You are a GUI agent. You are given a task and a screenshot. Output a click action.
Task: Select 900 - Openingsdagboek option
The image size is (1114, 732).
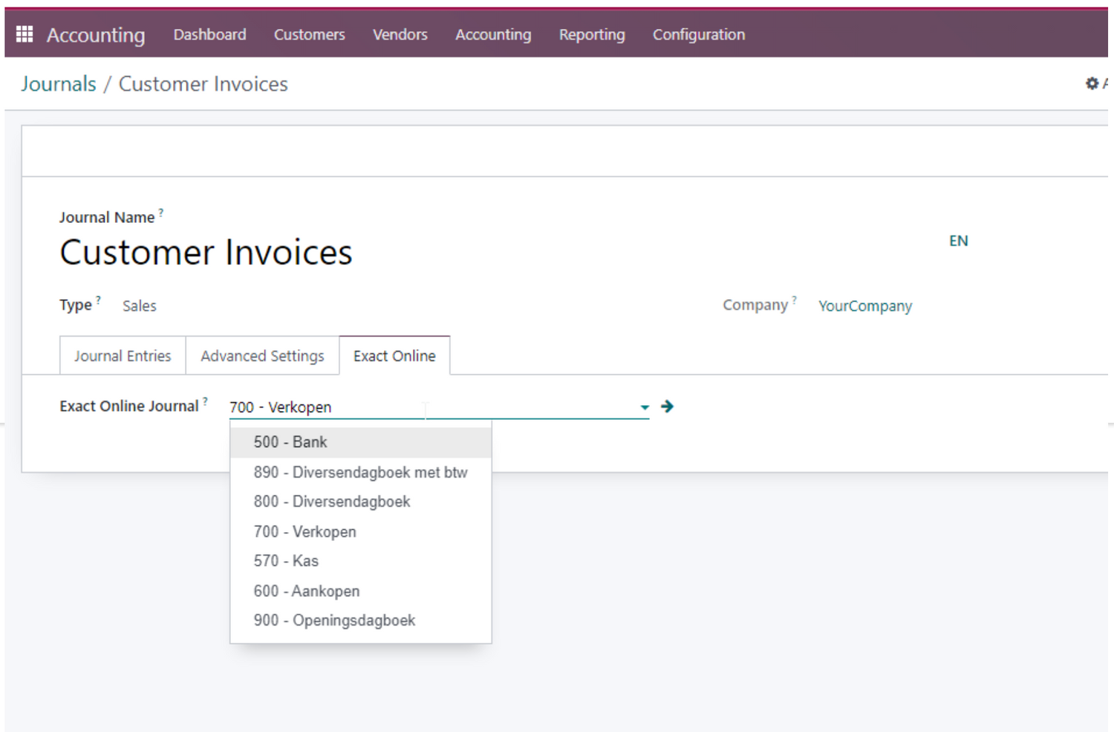334,621
